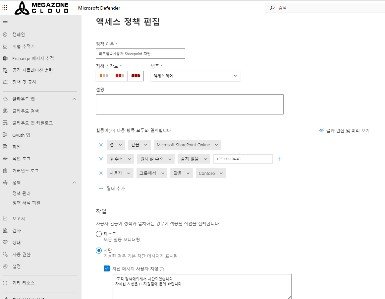The image size is (385, 299).
Task: Open the 같지 않음 operator dropdown
Action: coord(194,159)
